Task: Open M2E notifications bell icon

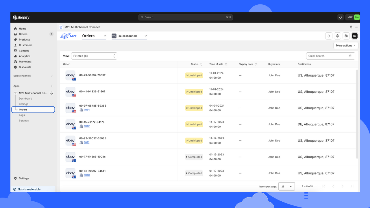Action: (x=329, y=36)
